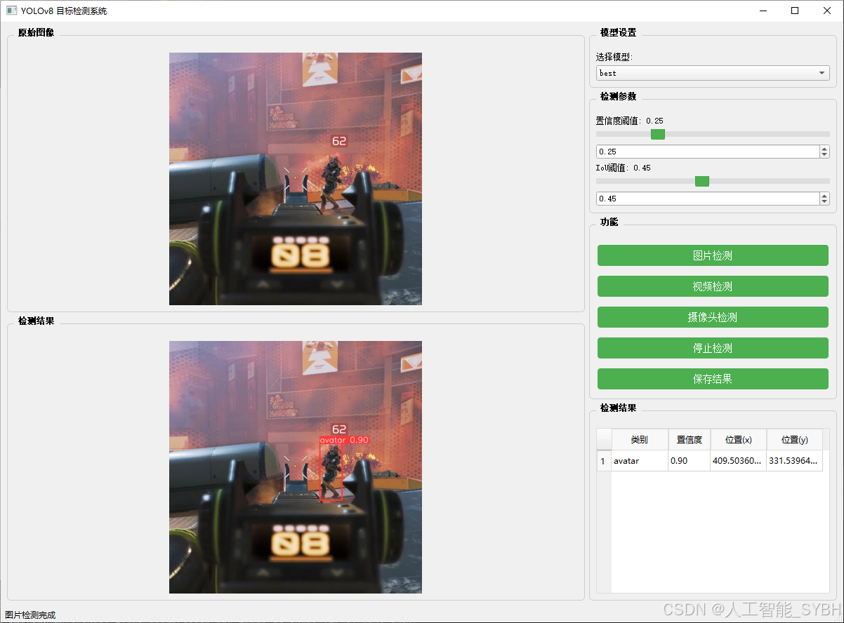Select the 409.50360... position cell
This screenshot has height=623, width=844.
739,461
